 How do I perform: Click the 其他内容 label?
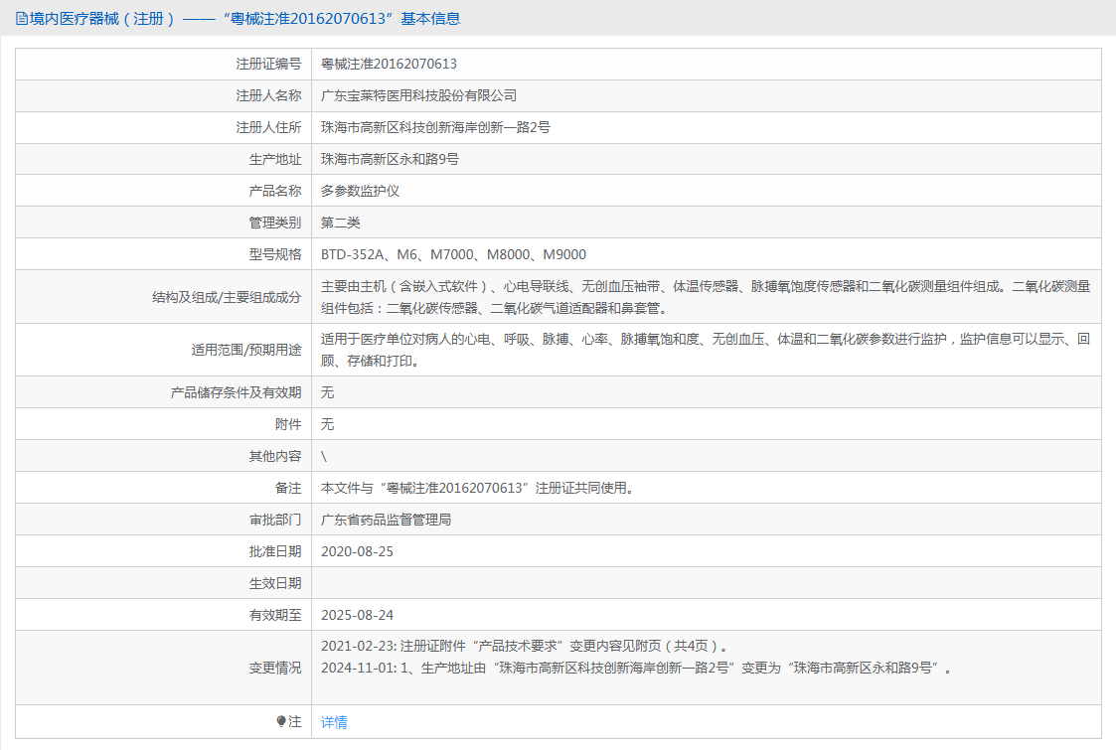[x=275, y=456]
